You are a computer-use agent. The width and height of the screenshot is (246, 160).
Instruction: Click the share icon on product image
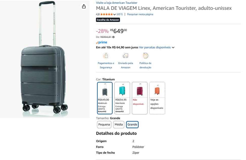pyautogui.click(x=84, y=7)
